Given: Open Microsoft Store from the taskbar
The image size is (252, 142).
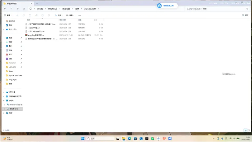Looking at the screenshot, I should [135, 139].
